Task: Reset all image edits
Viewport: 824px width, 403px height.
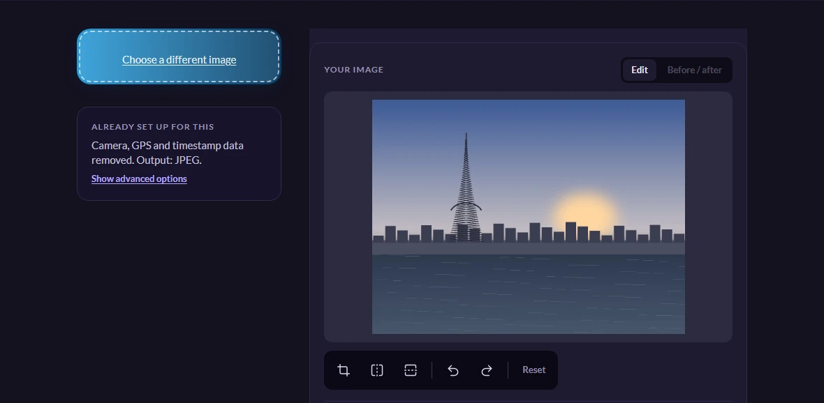Action: 534,370
